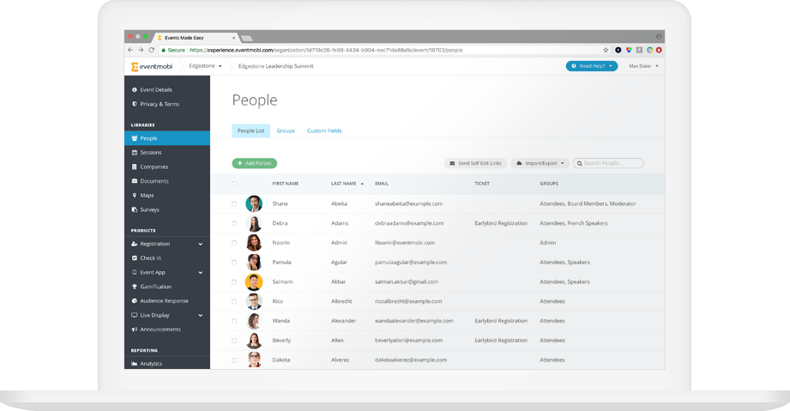Click the red Opera extension icon
The height and width of the screenshot is (411, 790).
pos(659,50)
